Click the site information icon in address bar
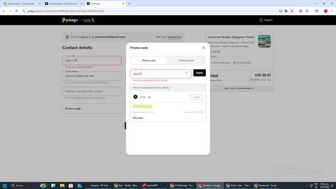Viewport: 336px width, 189px height. [24, 11]
